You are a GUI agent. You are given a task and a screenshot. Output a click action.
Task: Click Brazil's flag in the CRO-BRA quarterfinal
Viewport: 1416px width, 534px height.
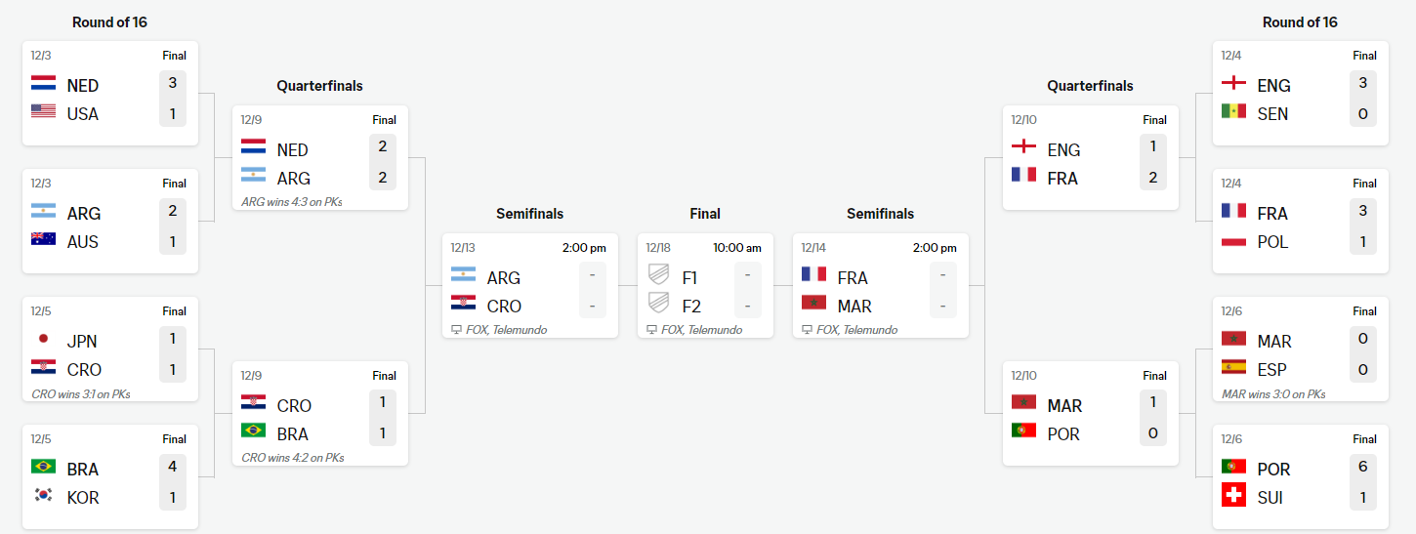[253, 431]
